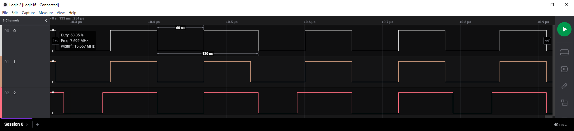The height and width of the screenshot is (131, 574).
Task: Select channel D2 label 2
Action: click(x=10, y=93)
